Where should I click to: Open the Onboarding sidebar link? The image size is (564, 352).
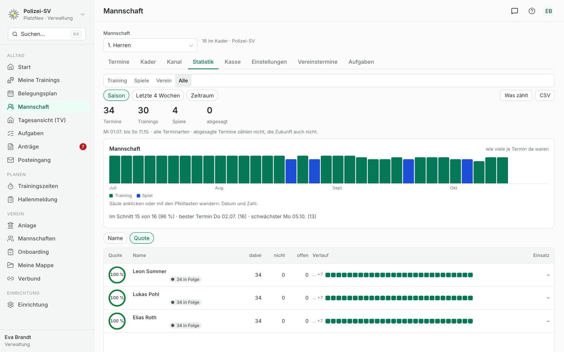tap(47, 252)
